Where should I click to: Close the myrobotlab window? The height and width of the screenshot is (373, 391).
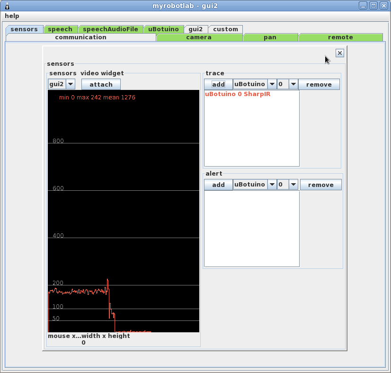point(384,6)
